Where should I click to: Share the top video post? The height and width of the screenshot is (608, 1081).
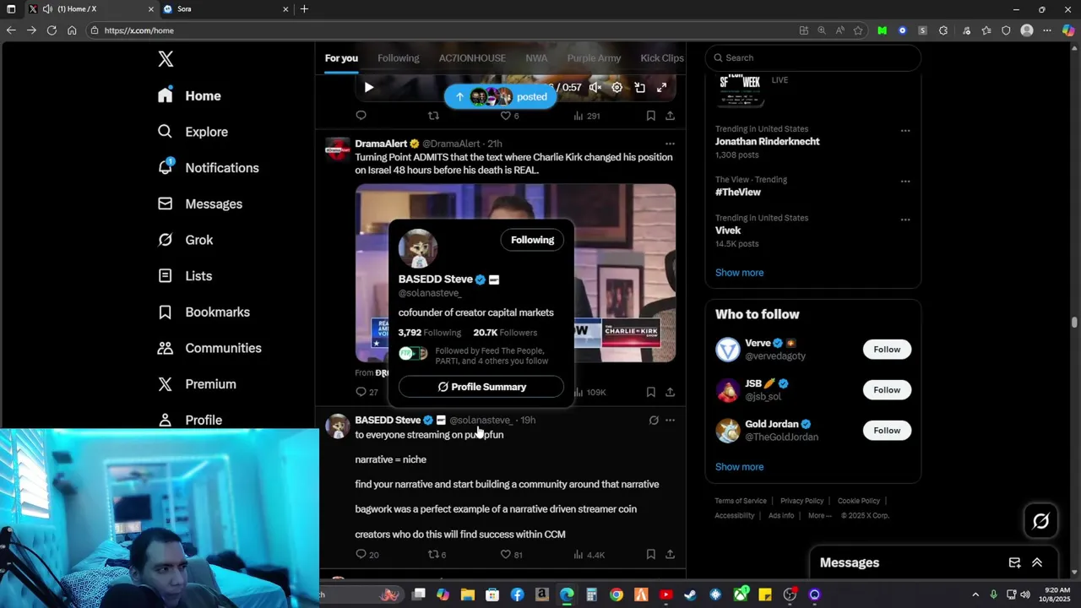[670, 116]
